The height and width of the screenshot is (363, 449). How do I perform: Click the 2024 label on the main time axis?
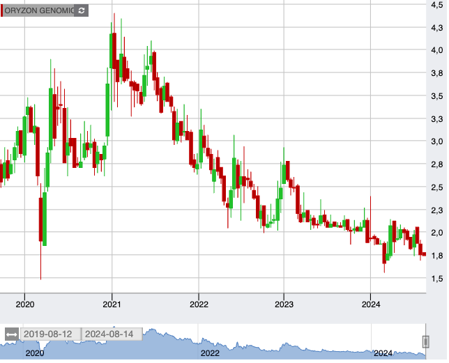pyautogui.click(x=371, y=304)
